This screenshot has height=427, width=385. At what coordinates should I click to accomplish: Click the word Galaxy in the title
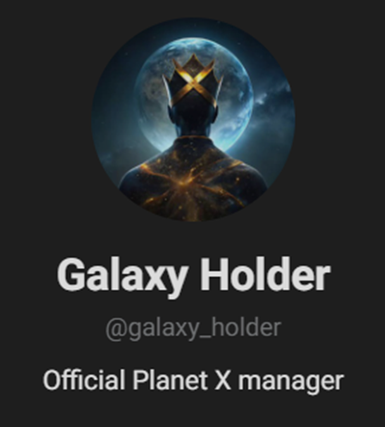[x=123, y=276]
